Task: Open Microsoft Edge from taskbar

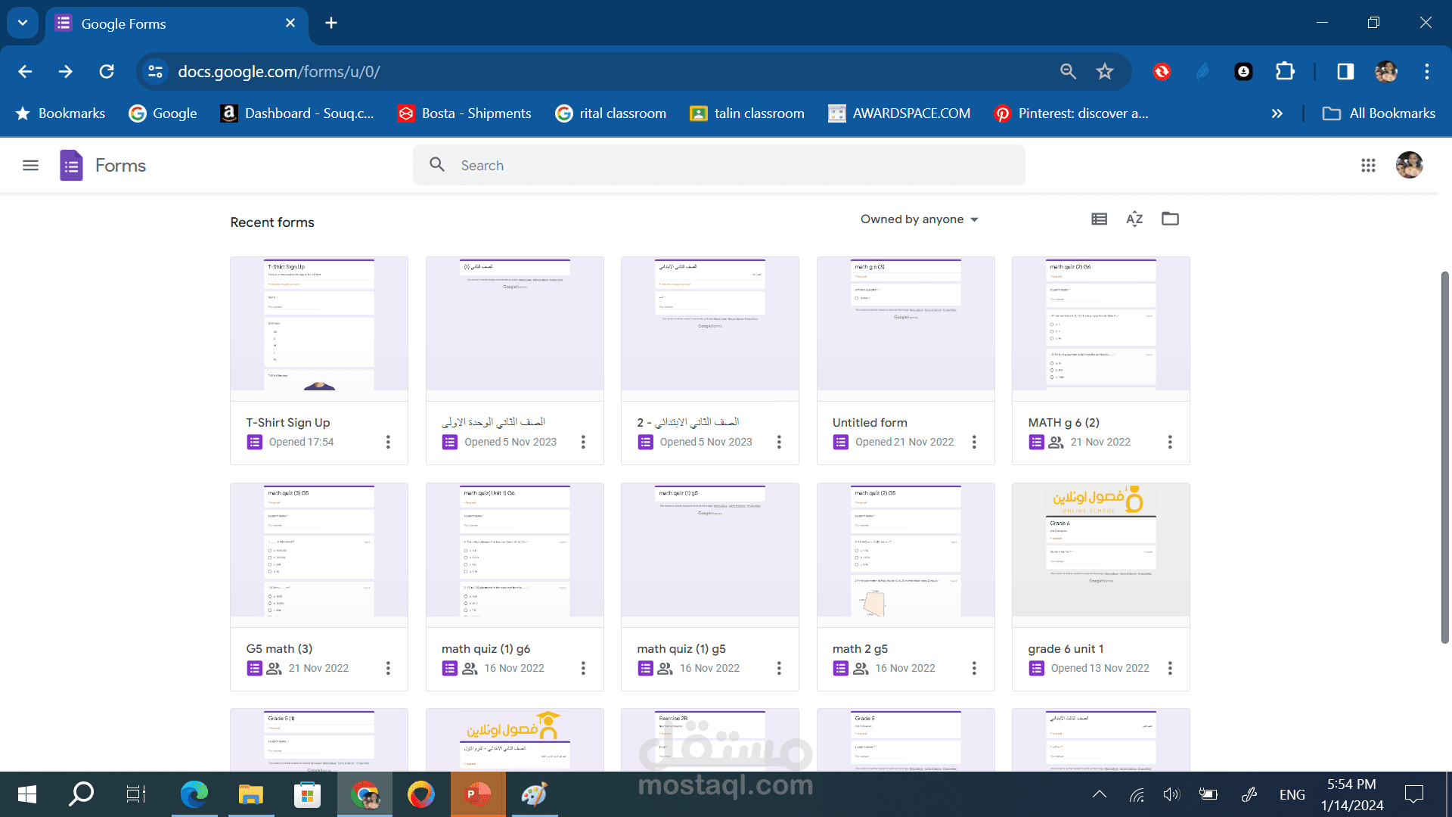Action: [194, 794]
